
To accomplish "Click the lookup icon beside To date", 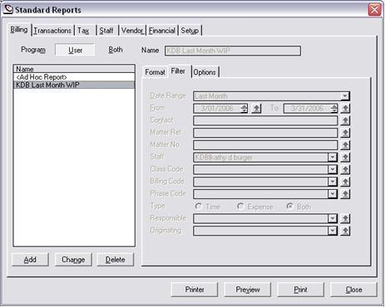I will [345, 108].
